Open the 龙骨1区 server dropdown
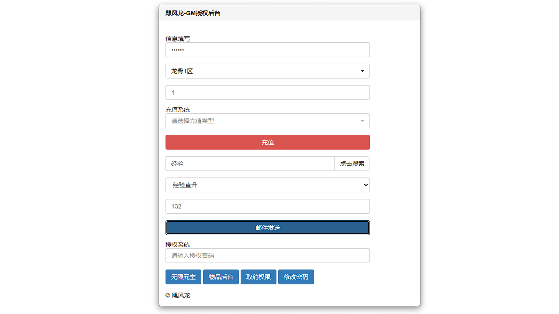559x314 pixels. click(x=267, y=71)
